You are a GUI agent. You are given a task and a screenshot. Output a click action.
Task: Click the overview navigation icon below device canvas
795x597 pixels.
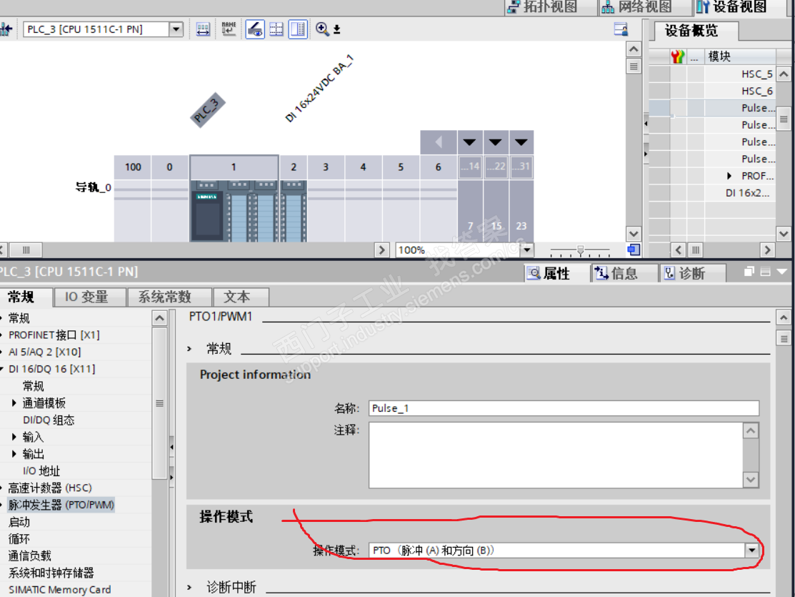pos(634,250)
